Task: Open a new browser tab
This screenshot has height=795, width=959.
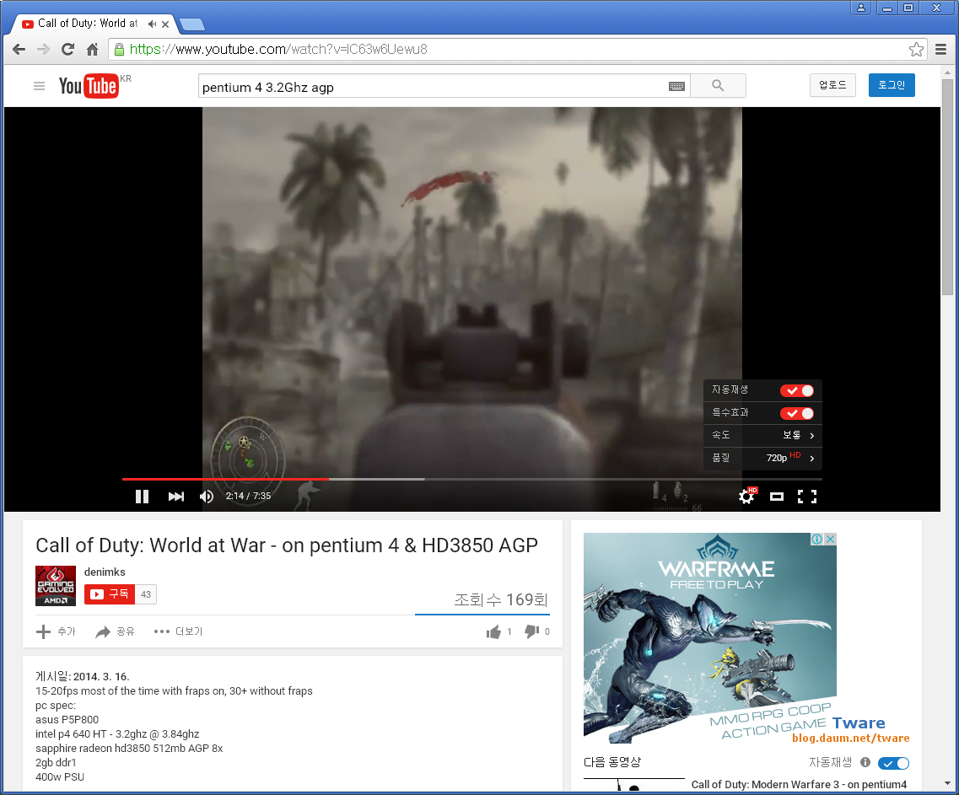Action: point(192,24)
